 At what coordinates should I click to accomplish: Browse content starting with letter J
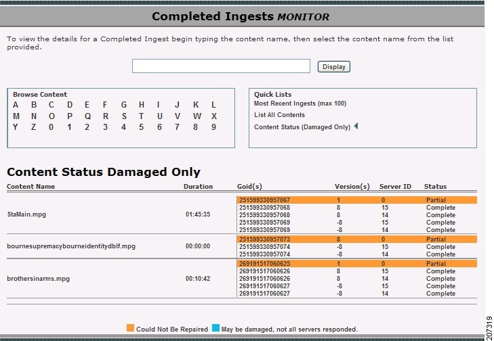pyautogui.click(x=177, y=105)
